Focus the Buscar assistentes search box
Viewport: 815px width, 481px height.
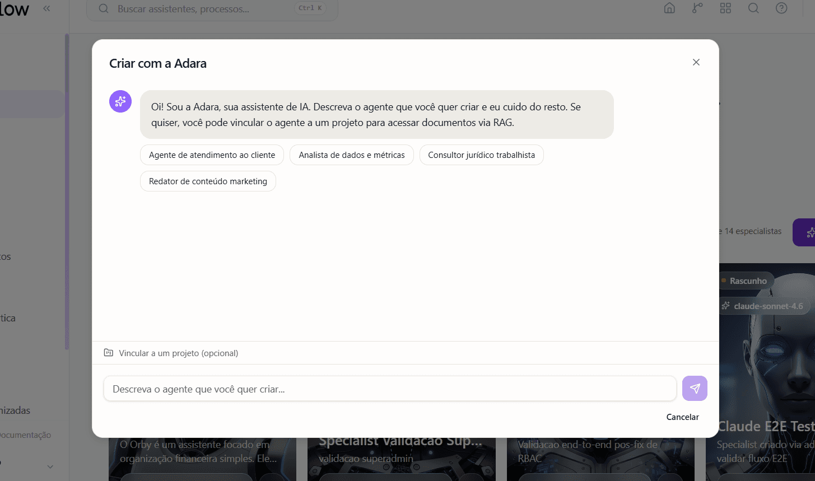pos(212,9)
